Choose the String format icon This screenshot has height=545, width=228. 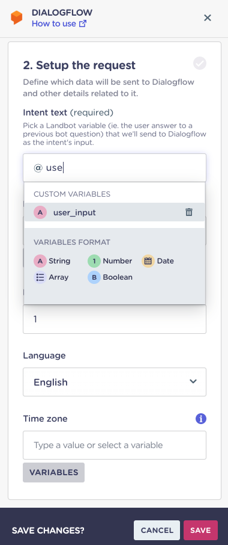coord(40,261)
